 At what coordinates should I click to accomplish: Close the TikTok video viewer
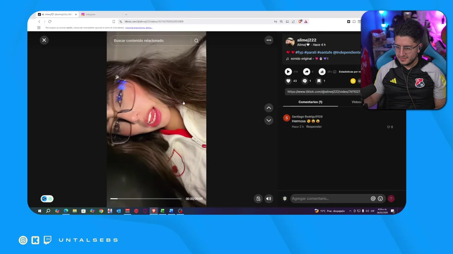click(x=44, y=40)
